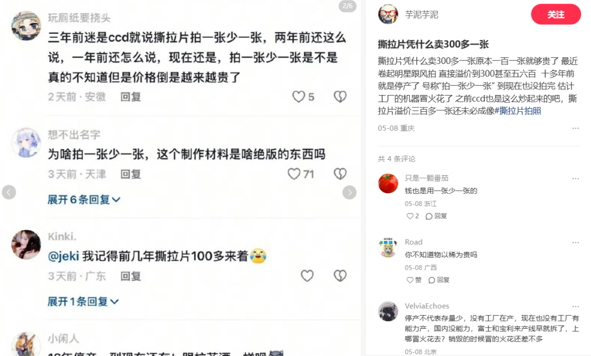Viewport: 591px width, 356px height.
Task: Like the comment by 玩厕纸要挠头
Action: coord(299,97)
